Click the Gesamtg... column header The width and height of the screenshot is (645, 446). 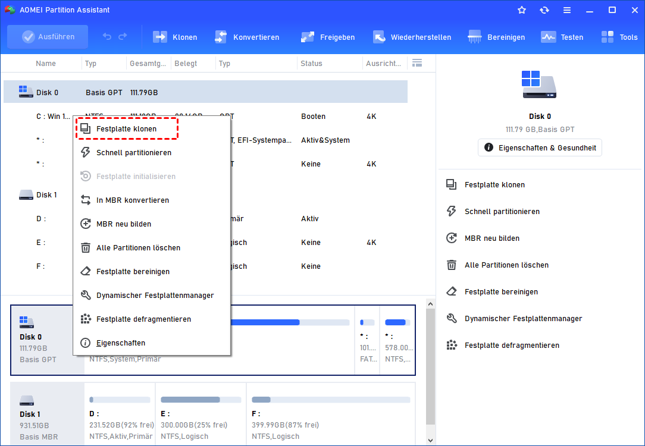point(148,63)
